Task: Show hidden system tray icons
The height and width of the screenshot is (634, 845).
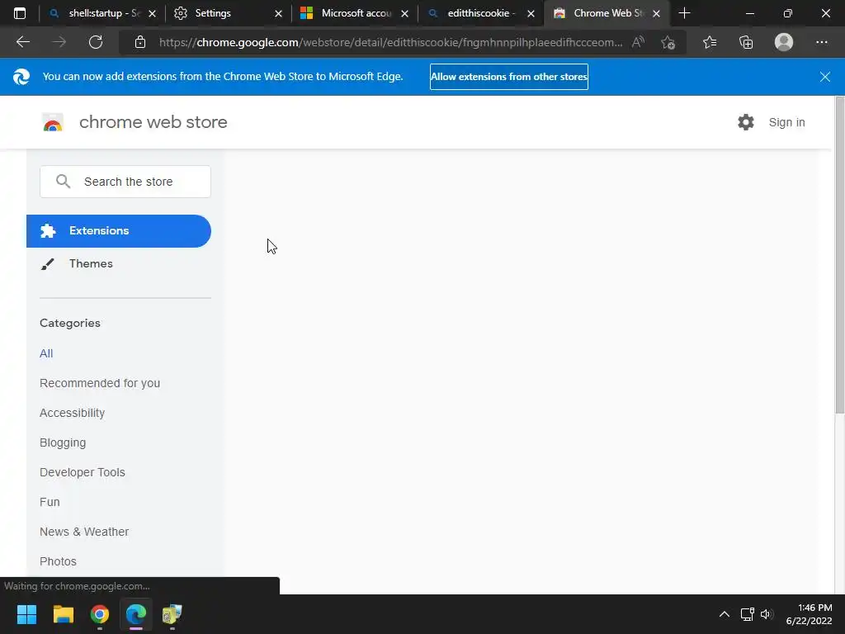Action: click(725, 614)
